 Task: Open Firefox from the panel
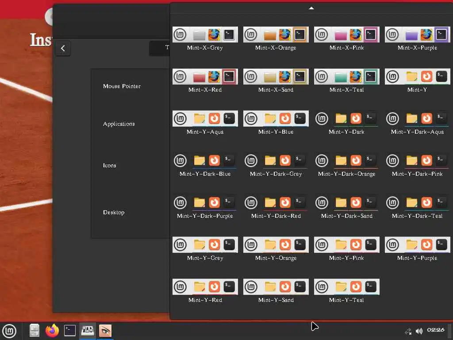[52, 330]
